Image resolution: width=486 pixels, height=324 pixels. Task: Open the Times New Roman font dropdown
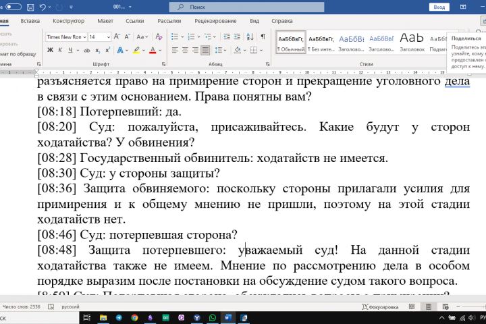coord(84,36)
